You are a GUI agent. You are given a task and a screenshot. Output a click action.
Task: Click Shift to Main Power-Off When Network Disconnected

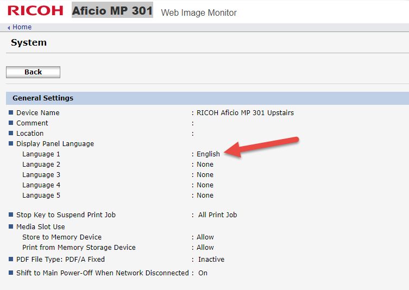point(103,273)
